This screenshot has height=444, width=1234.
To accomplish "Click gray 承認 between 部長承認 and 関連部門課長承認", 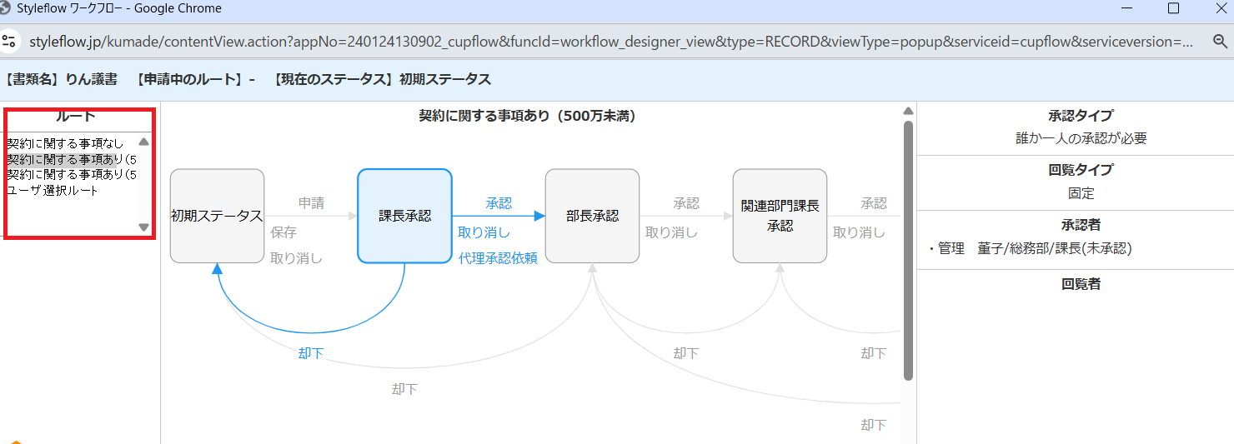I will click(x=686, y=203).
